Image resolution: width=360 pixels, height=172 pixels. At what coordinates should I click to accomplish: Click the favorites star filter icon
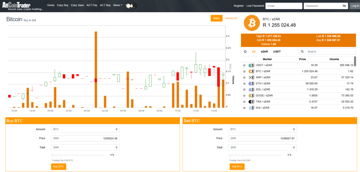click(245, 52)
